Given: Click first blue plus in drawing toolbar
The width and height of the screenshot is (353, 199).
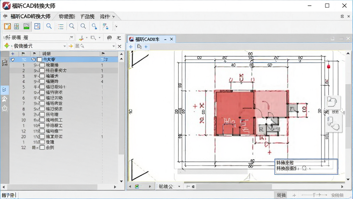Looking at the screenshot, I should click(x=131, y=47).
